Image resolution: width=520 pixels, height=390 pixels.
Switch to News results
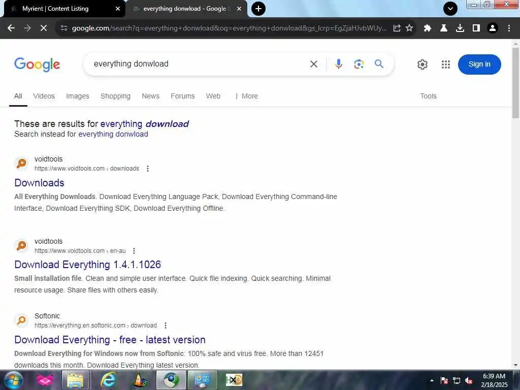click(x=150, y=96)
